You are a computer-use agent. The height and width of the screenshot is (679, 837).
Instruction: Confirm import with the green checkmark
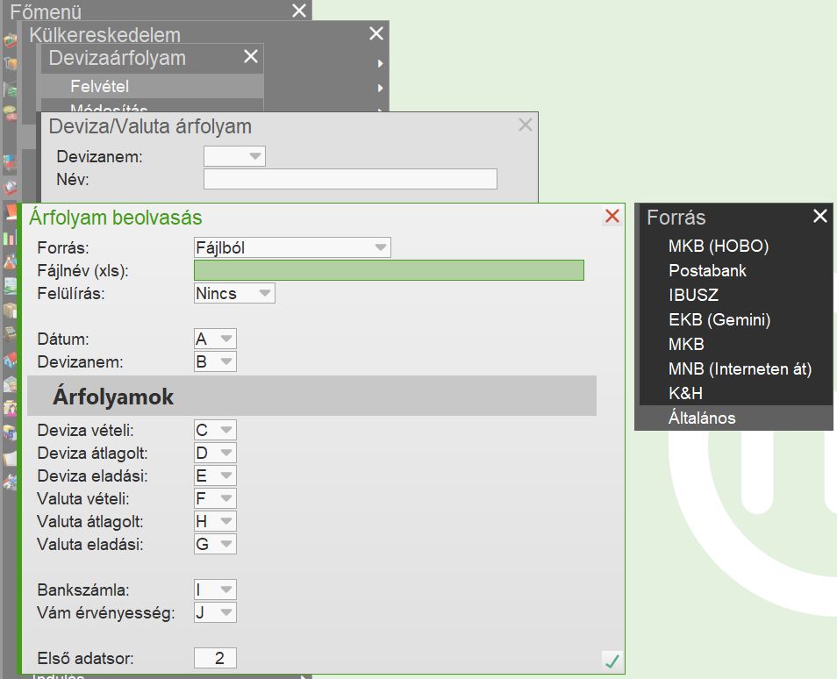point(612,661)
